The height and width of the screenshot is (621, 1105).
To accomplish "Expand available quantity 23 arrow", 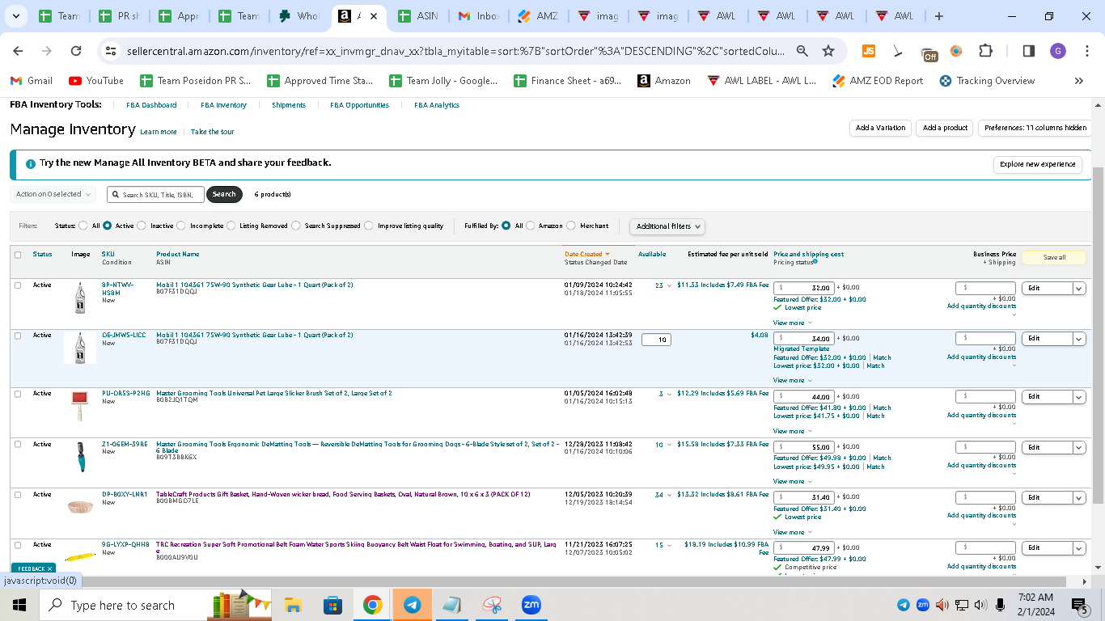I will point(669,286).
